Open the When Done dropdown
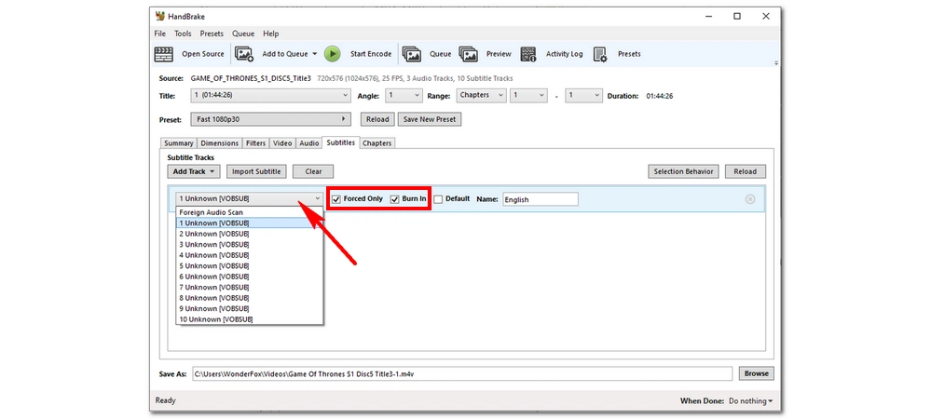This screenshot has width=931, height=419. pyautogui.click(x=751, y=401)
